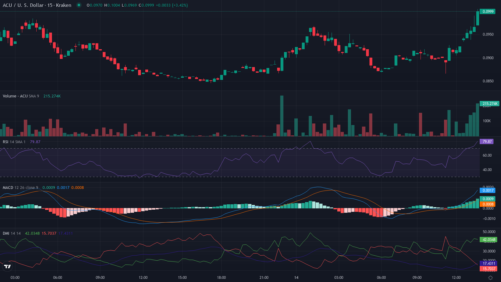Click 18:00 on the time axis

coord(222,277)
